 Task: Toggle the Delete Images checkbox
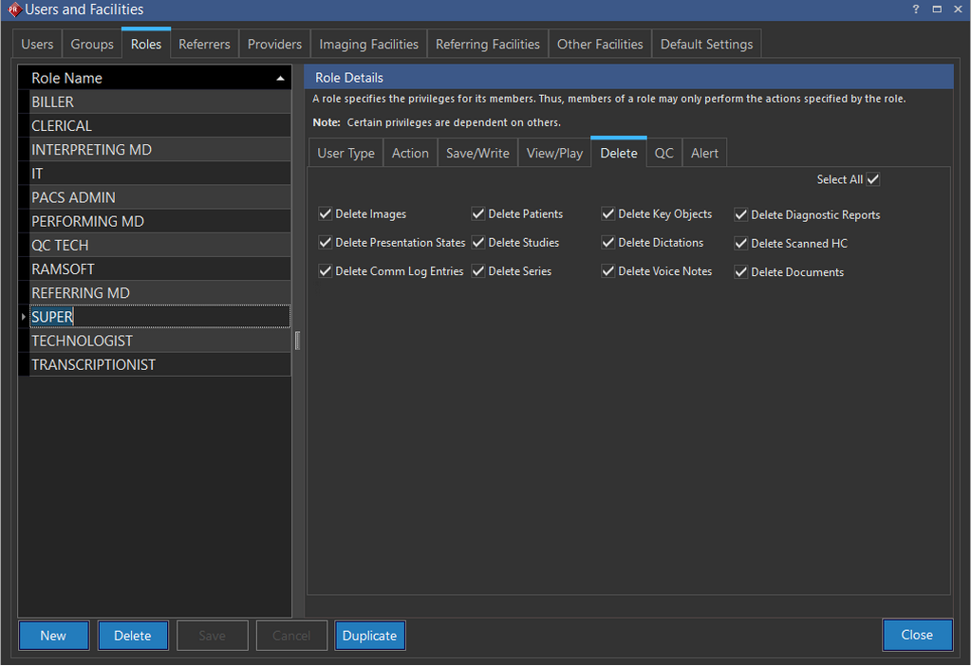(x=326, y=214)
